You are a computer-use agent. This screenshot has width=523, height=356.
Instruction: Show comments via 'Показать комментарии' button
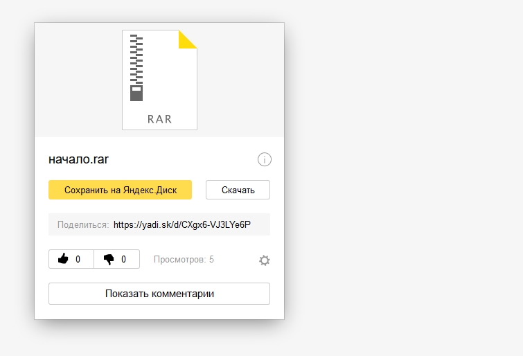point(159,294)
